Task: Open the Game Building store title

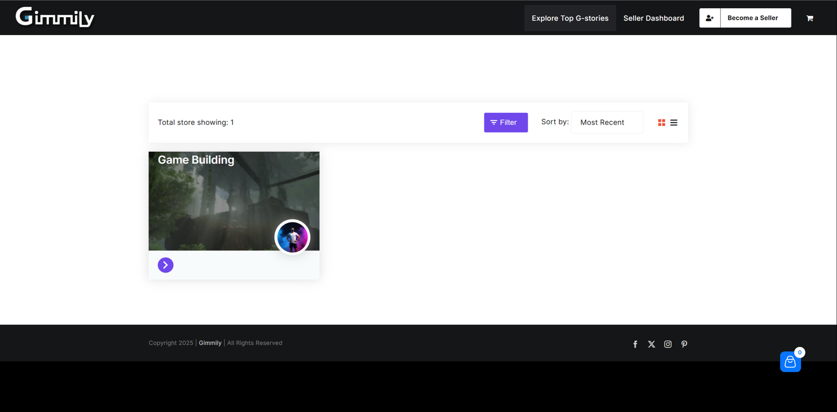Action: click(196, 160)
